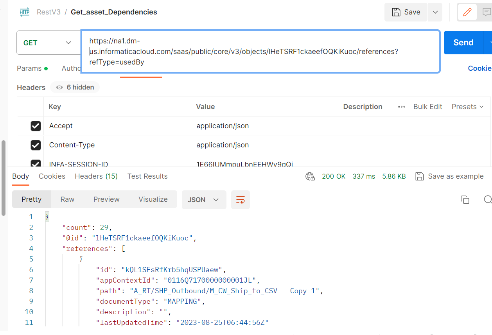Viewport: 492px width, 335px height.
Task: Click the Accept key cell
Action: (117, 126)
